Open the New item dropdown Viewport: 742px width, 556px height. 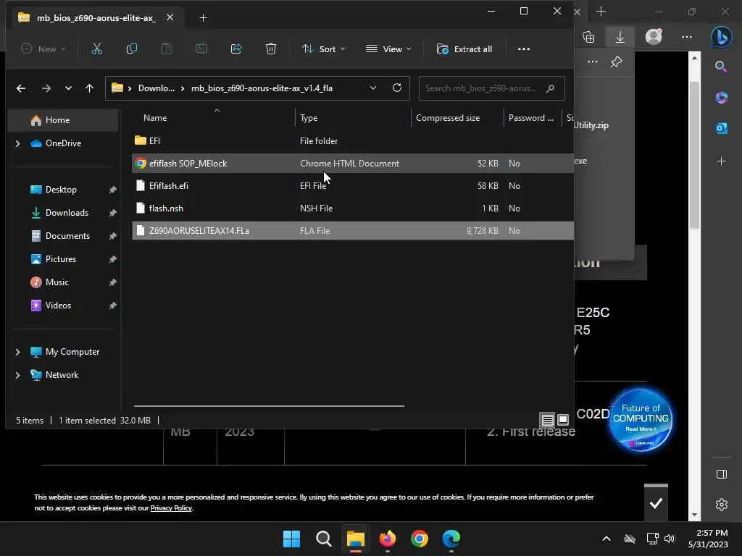point(43,49)
